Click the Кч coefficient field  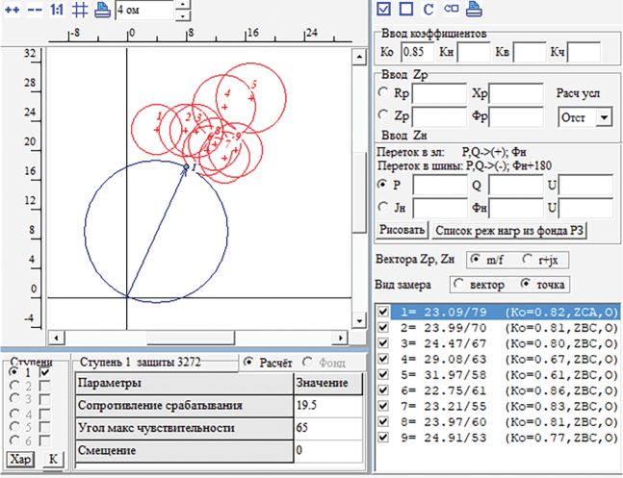[584, 53]
